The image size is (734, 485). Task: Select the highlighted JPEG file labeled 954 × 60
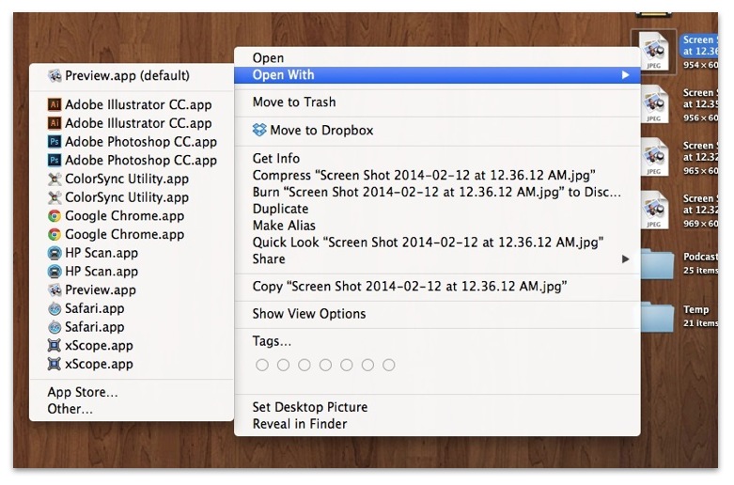(653, 51)
